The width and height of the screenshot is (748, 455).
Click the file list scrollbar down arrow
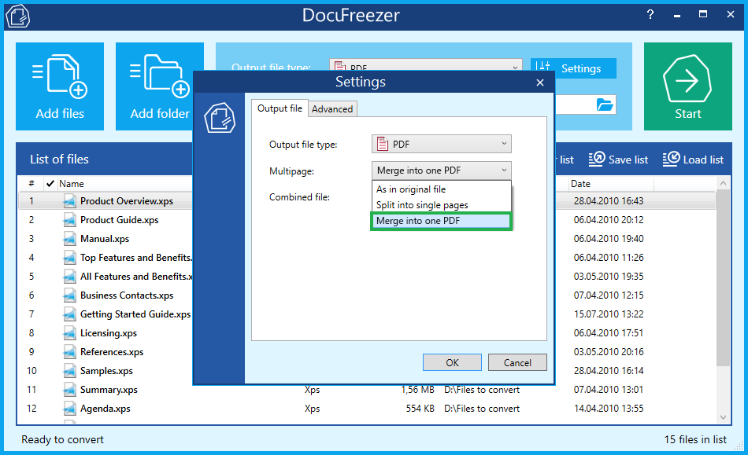(723, 417)
